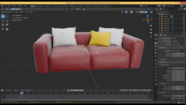Hide Cube.003 in the outliner
This screenshot has height=105, width=186.
(184, 26)
